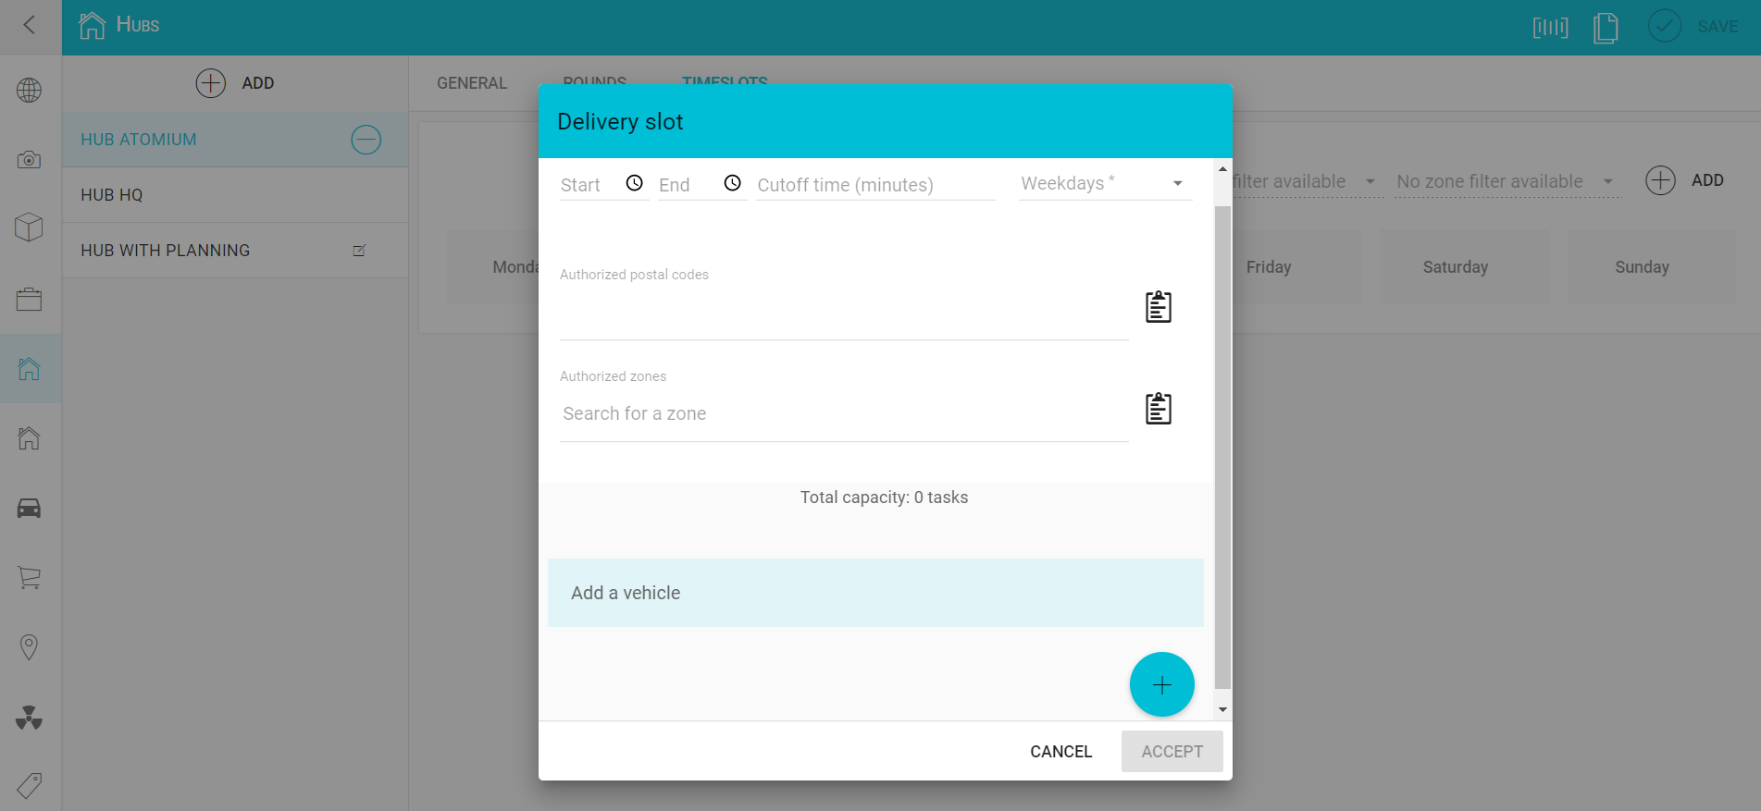Open the Weekdays dropdown
Screen dimensions: 1761x811
click(x=1105, y=184)
